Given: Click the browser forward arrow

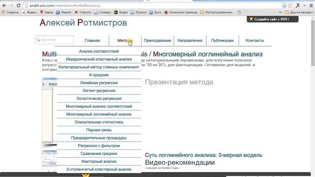Looking at the screenshot, I should 11,5.
